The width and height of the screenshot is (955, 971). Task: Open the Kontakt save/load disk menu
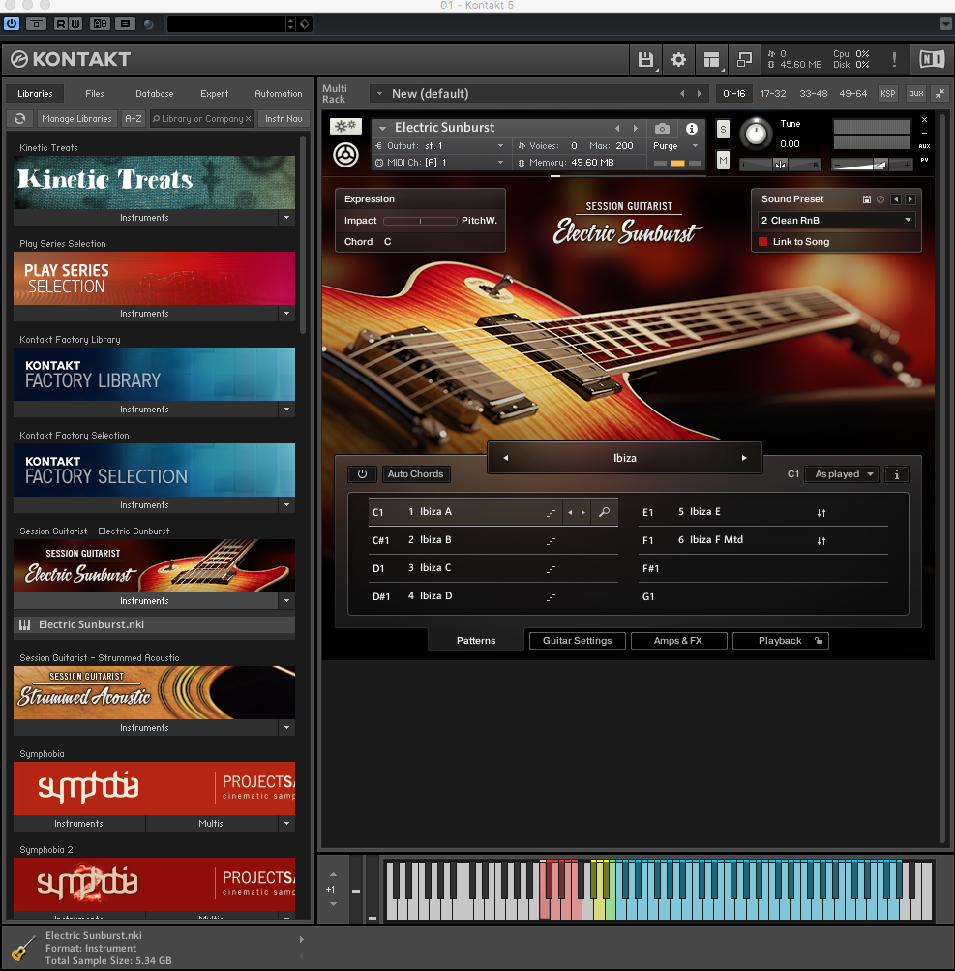pos(645,59)
